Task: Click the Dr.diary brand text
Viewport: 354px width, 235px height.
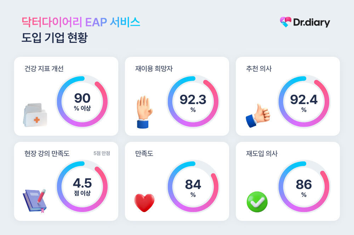Action: click(x=312, y=22)
